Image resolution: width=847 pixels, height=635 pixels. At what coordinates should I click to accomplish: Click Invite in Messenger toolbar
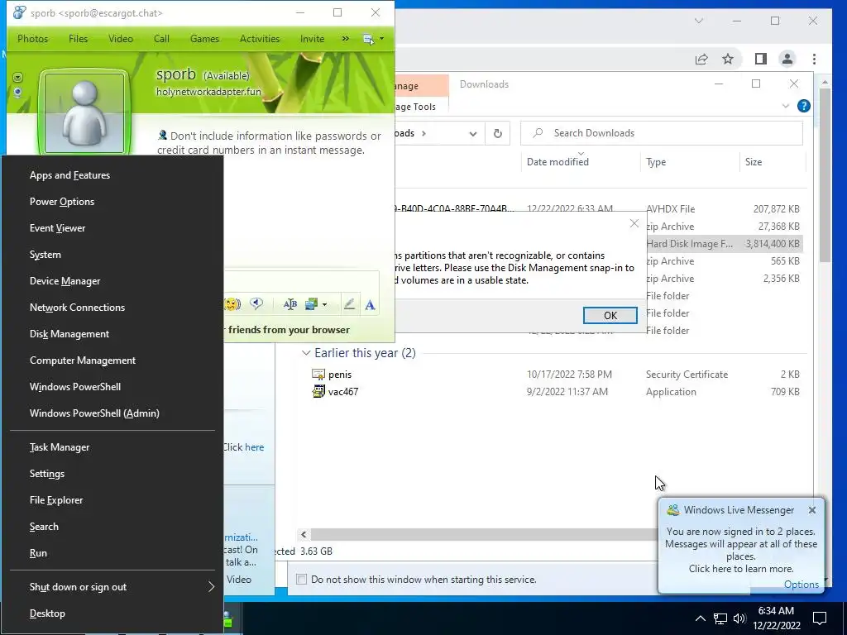click(x=312, y=39)
